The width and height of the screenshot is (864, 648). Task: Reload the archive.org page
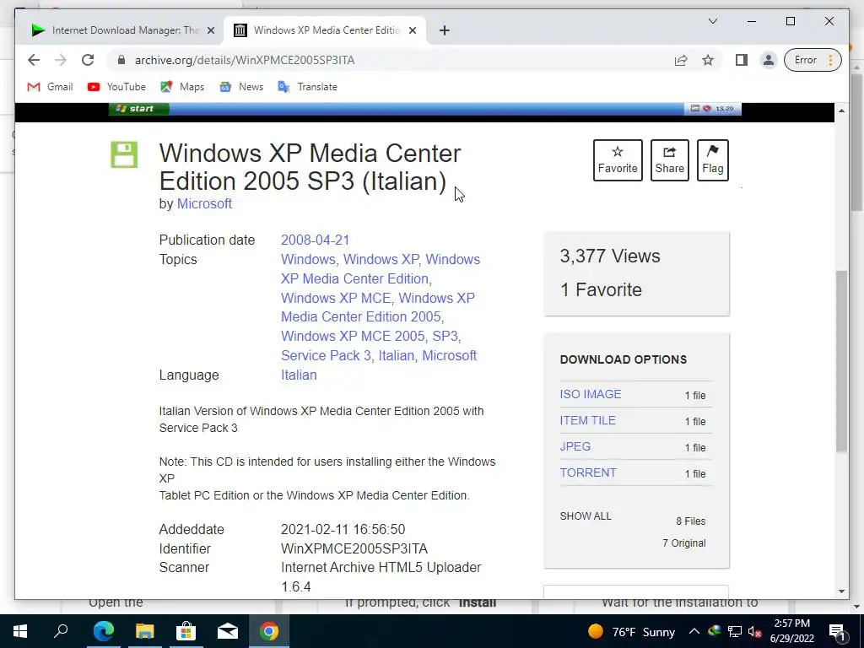(x=88, y=60)
